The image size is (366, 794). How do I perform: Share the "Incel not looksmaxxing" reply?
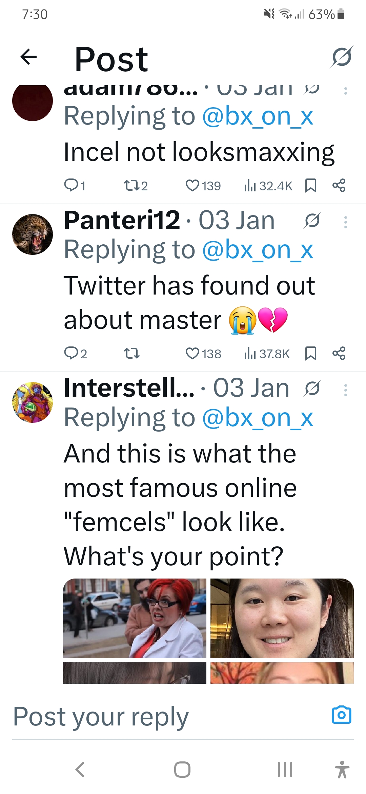[x=339, y=185]
